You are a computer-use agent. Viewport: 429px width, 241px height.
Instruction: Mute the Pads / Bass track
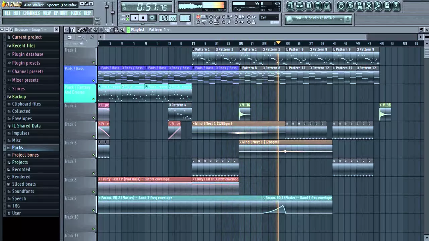click(x=94, y=81)
